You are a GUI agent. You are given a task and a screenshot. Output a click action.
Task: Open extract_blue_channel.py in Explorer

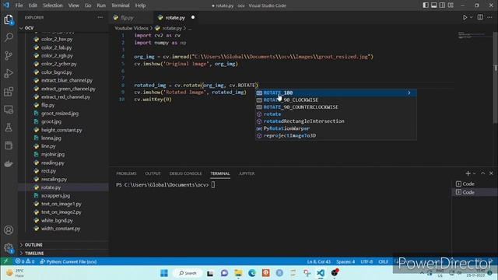click(67, 80)
